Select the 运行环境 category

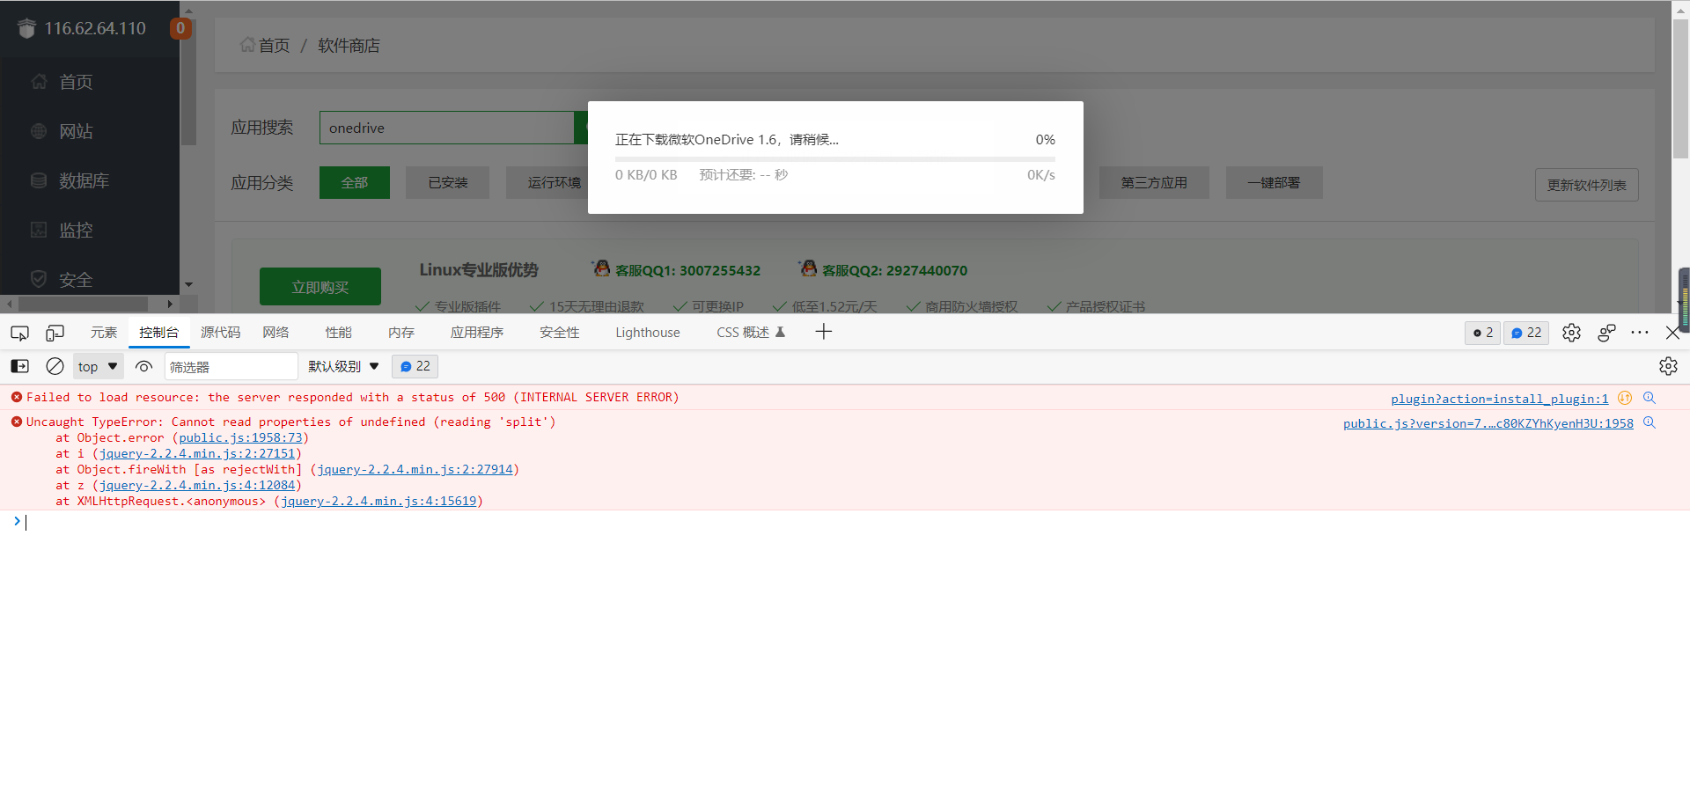[x=554, y=182]
